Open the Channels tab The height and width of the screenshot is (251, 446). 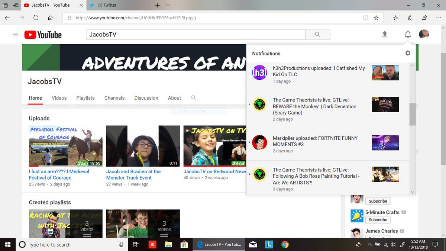[x=114, y=98]
